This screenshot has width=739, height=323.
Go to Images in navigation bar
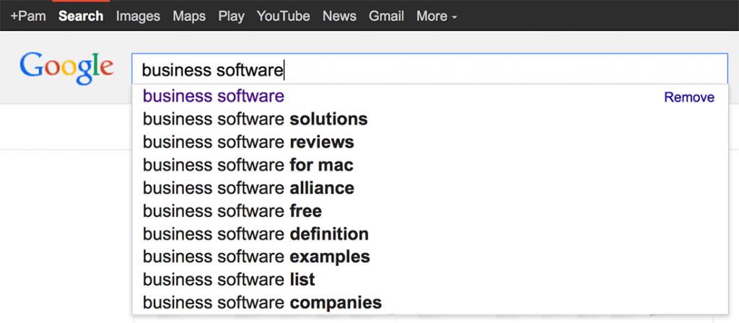pos(138,16)
